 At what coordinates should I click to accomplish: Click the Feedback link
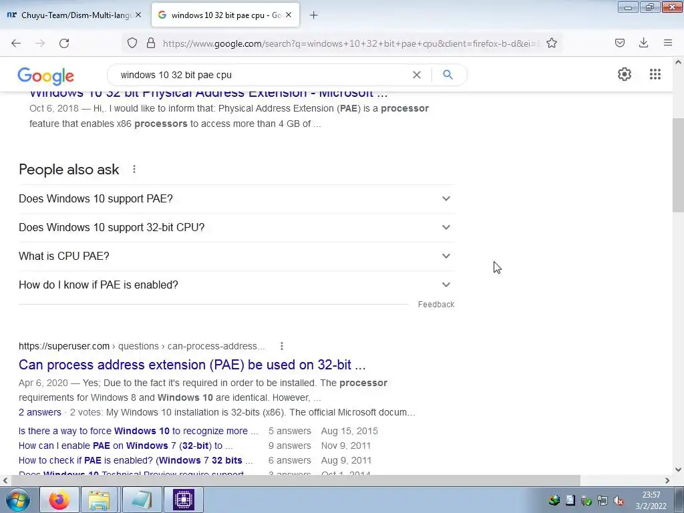click(x=436, y=305)
